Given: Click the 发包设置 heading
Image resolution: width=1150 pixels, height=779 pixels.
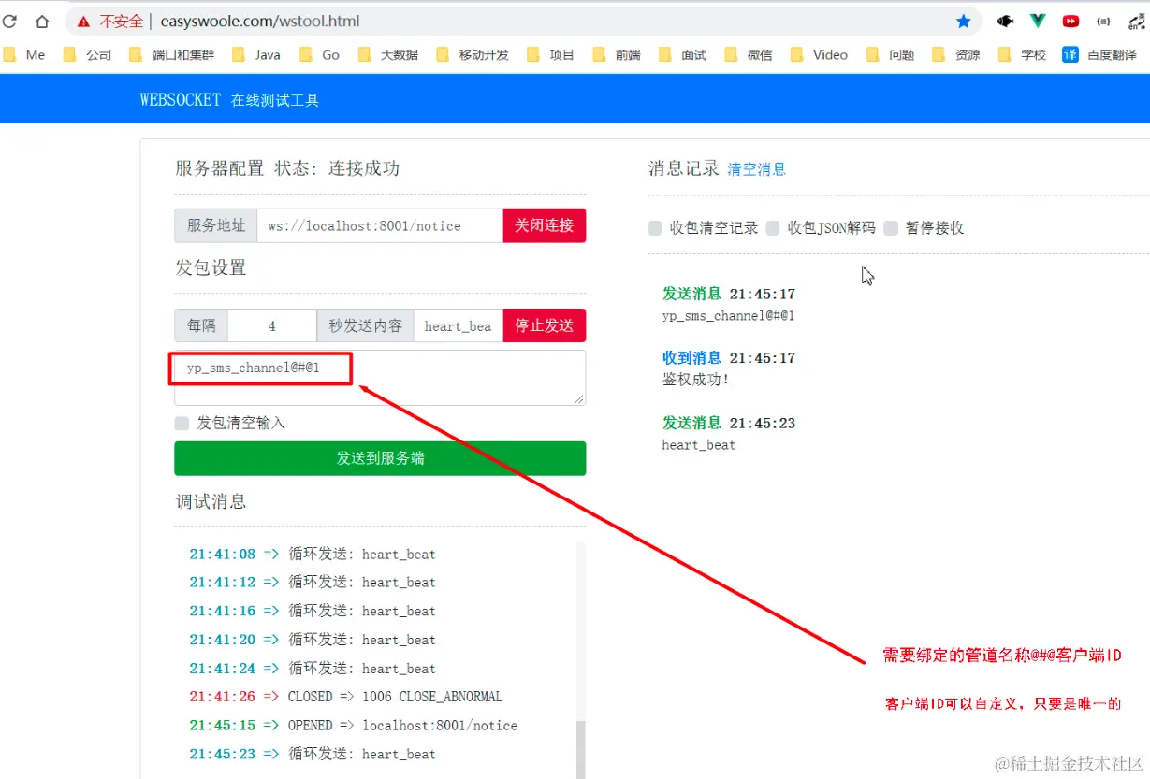Looking at the screenshot, I should tap(211, 267).
